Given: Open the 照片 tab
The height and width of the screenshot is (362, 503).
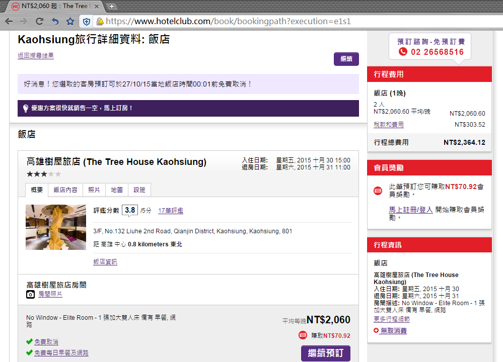Looking at the screenshot, I should pos(94,190).
